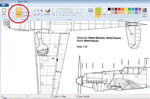Choose the Rounded rectangle shape
Viewport: 150px width, 99px height.
[x=66, y=9]
